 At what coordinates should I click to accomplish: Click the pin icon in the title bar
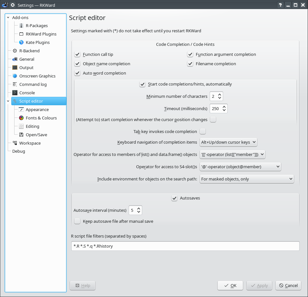pos(13,5)
